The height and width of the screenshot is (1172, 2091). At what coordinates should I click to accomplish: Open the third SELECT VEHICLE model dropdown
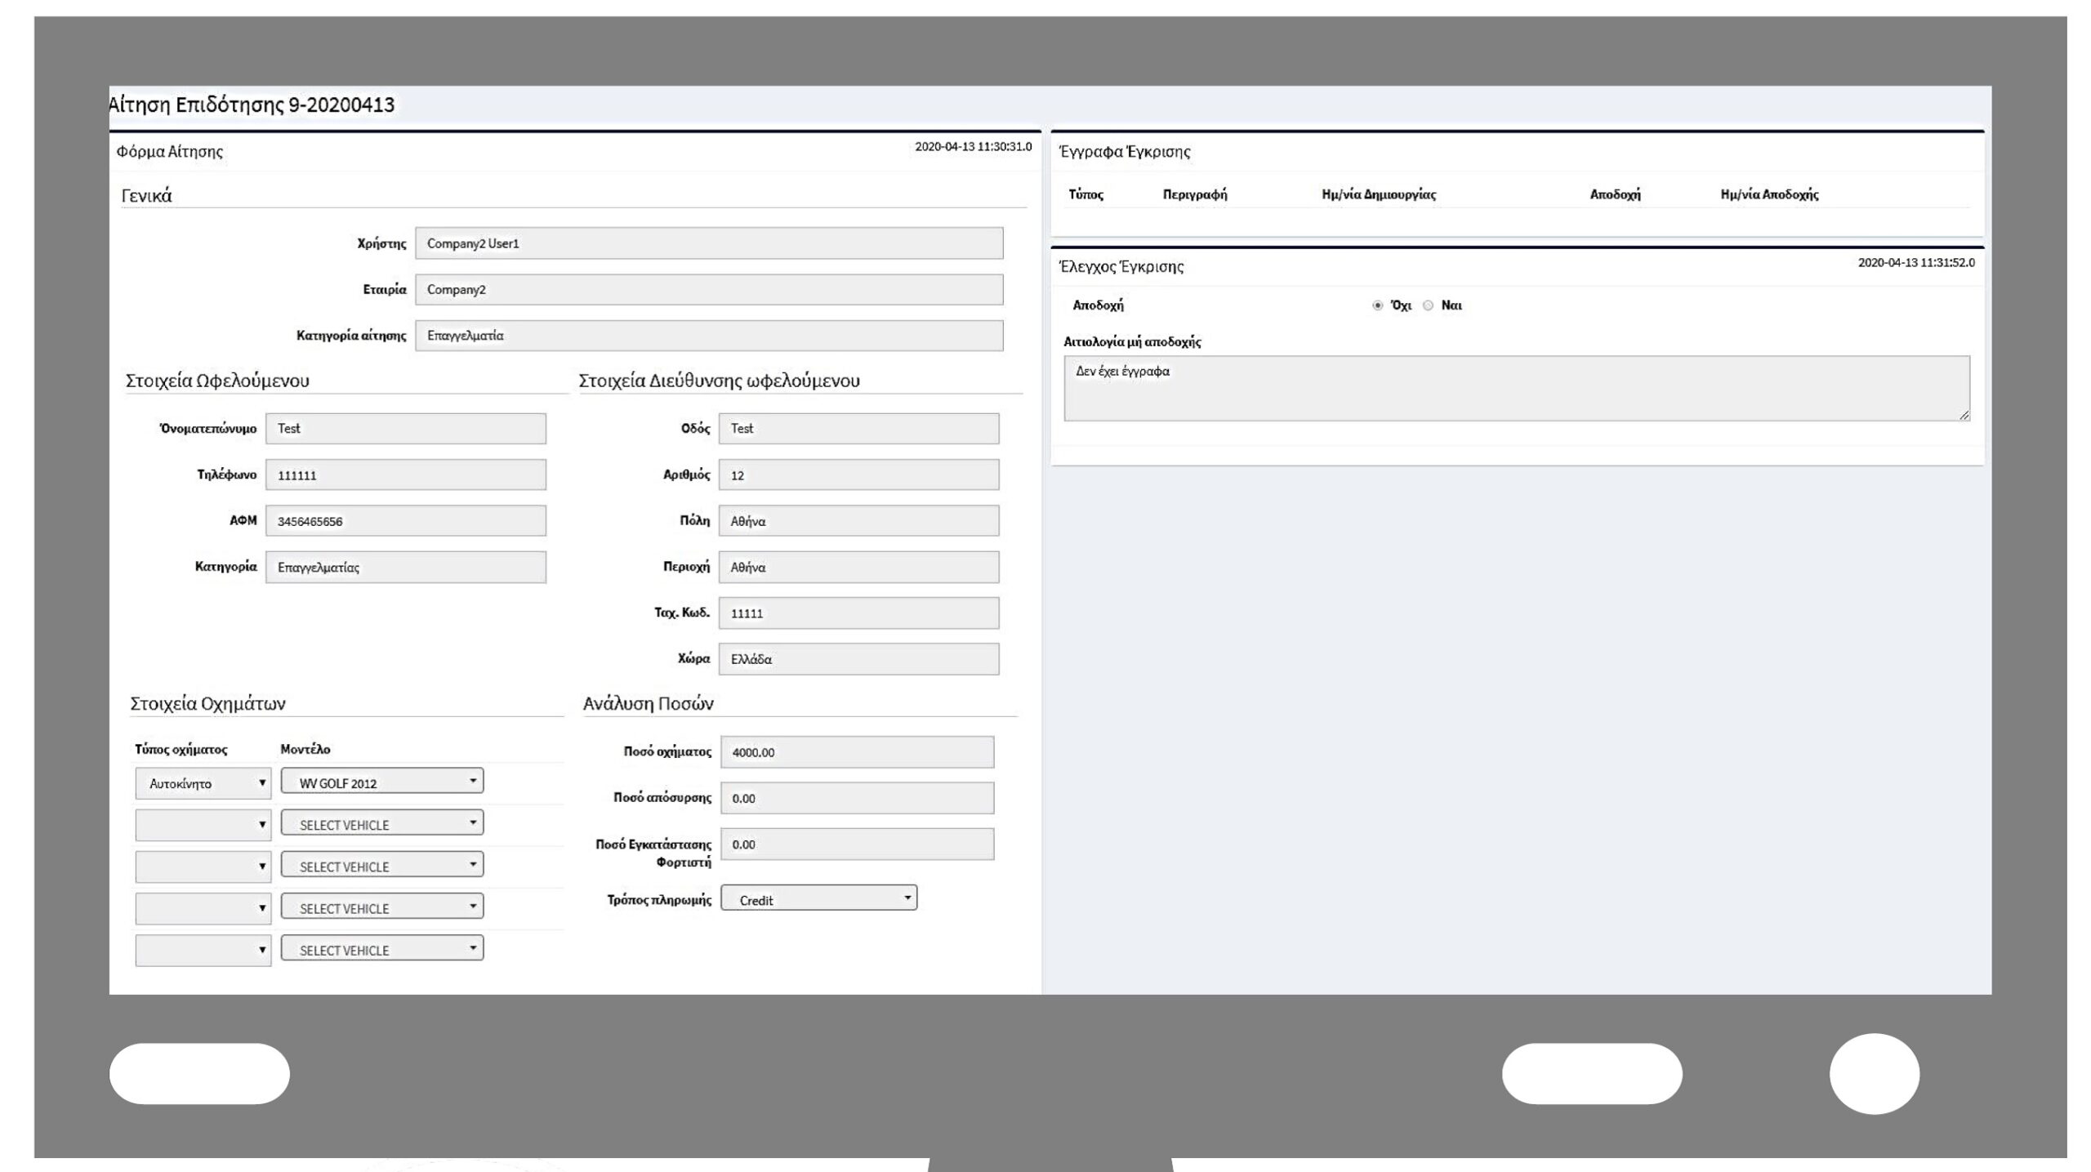[382, 907]
